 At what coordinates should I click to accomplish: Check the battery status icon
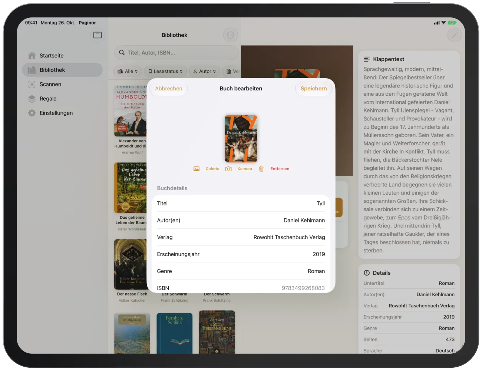pos(452,23)
